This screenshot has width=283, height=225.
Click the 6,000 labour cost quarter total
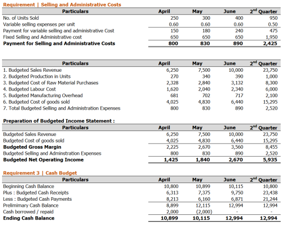pos(271,89)
